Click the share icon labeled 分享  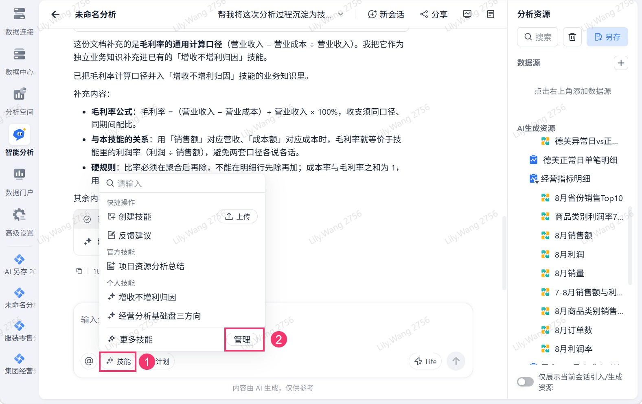434,15
